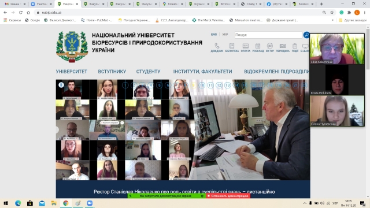Stop screen sharing with the red button
Screen dimensions: 370x208
point(228,196)
